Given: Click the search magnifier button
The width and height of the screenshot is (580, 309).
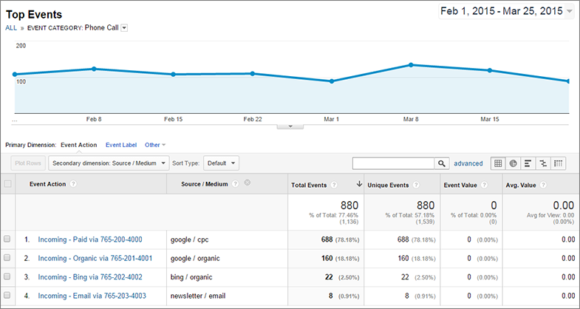Looking at the screenshot, I should (x=442, y=163).
